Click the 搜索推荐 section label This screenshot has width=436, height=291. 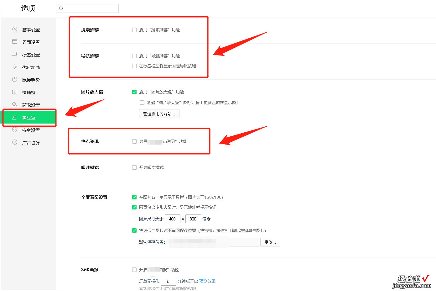click(x=90, y=30)
